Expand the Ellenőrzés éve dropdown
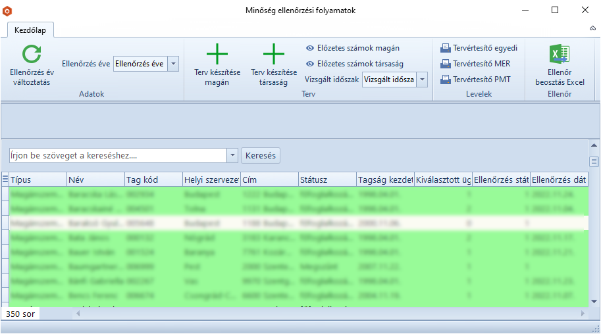This screenshot has width=601, height=334. [x=172, y=64]
